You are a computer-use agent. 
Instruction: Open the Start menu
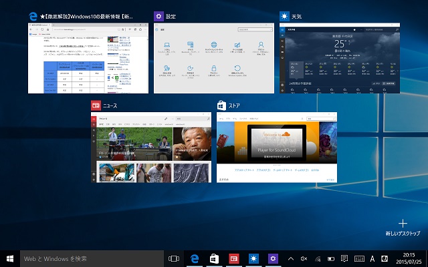pos(10,258)
